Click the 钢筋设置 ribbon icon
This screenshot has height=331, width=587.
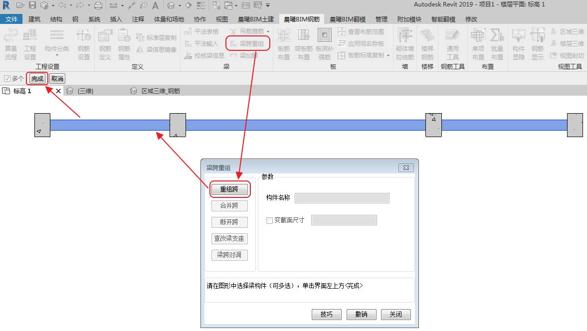point(83,44)
